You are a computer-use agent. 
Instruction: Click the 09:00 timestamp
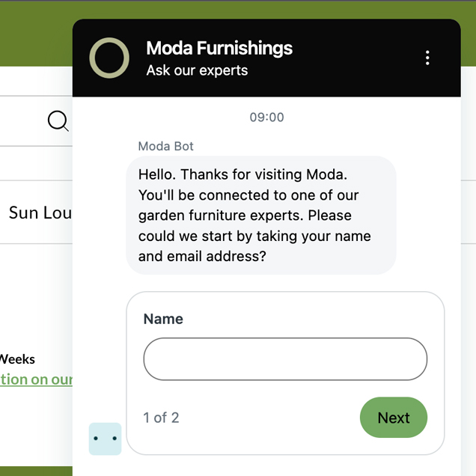[266, 118]
